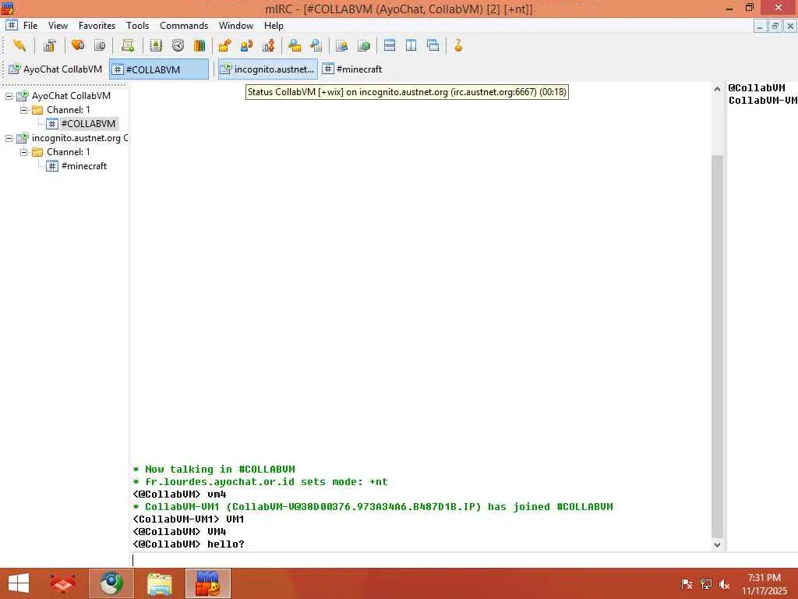Collapse Channel: 1 folder under incognito.austnet.org

pos(23,152)
